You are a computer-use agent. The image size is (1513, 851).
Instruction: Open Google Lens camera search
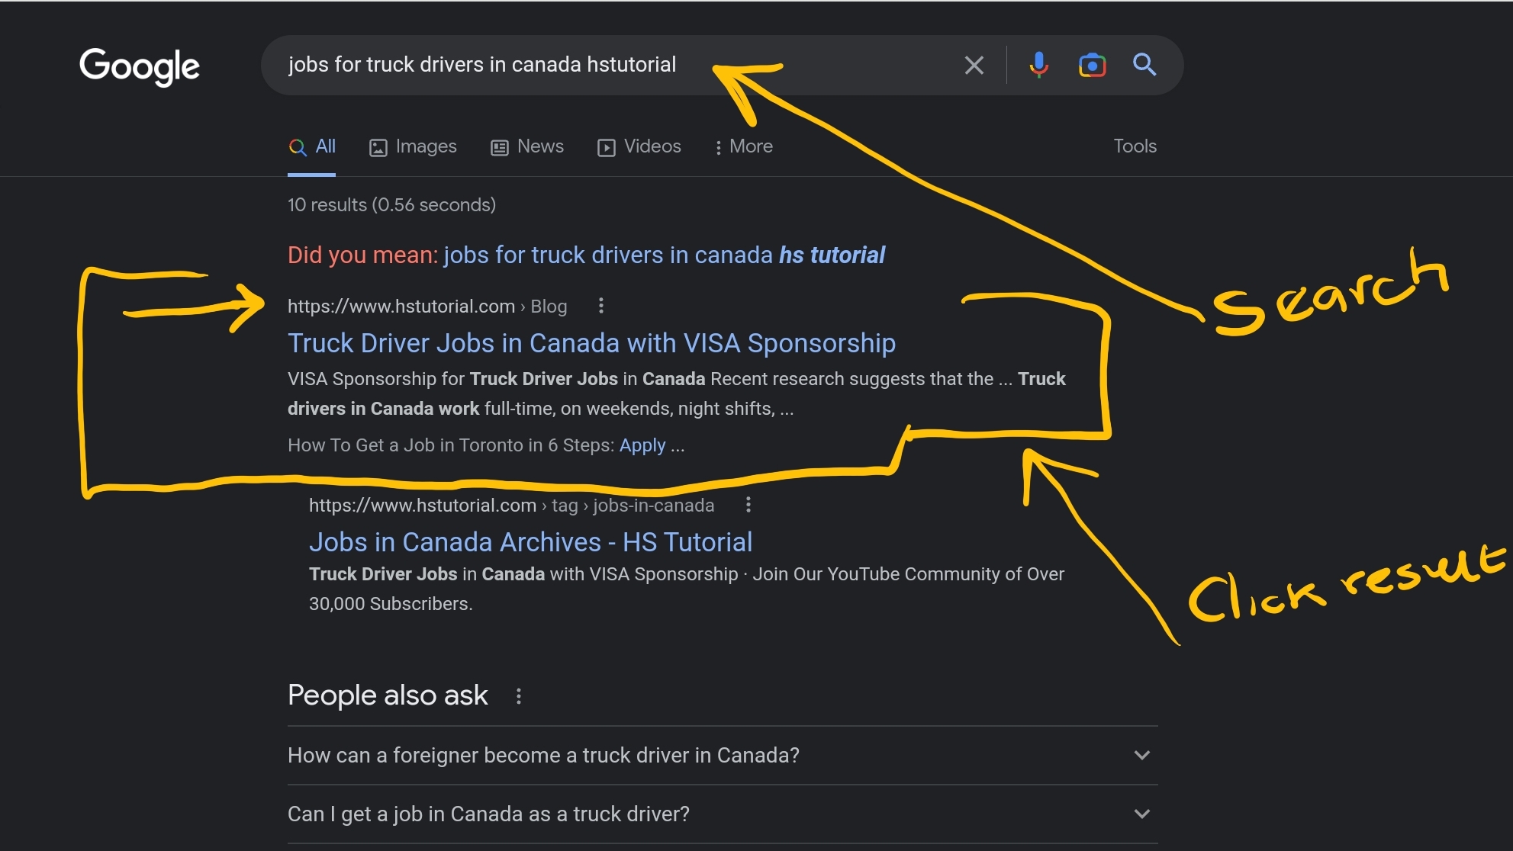point(1092,65)
